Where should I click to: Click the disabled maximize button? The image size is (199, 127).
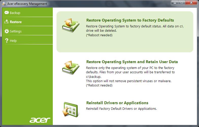click(x=182, y=3)
